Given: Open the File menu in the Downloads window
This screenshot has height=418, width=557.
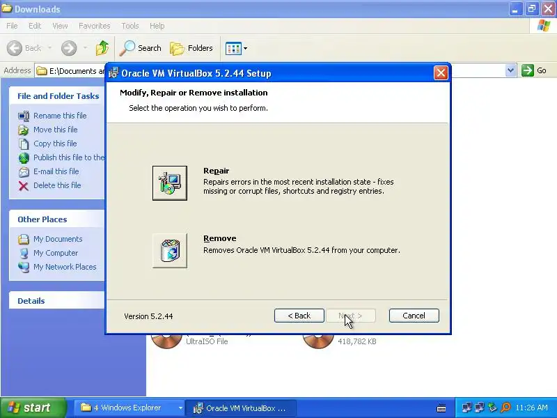Looking at the screenshot, I should pos(12,26).
